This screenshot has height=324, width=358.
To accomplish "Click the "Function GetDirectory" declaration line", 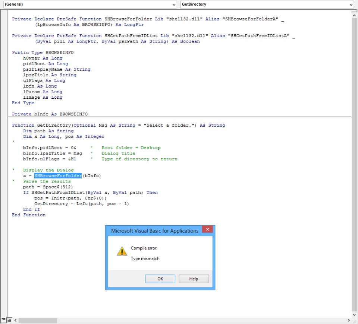I will pyautogui.click(x=119, y=125).
